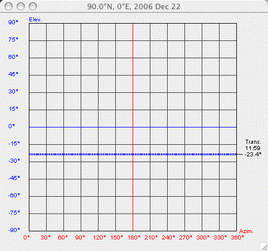Click the Azim. axis label

tap(246, 231)
